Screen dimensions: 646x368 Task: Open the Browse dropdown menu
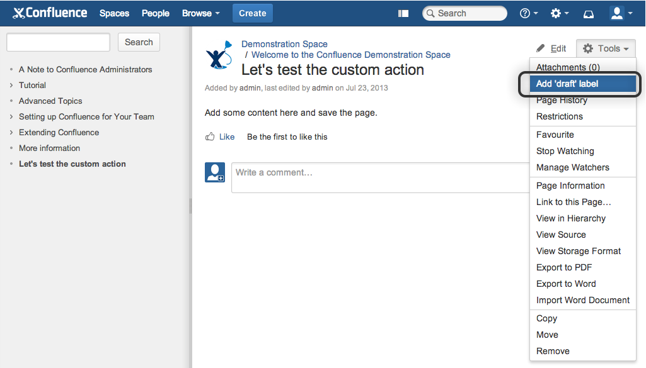click(201, 13)
